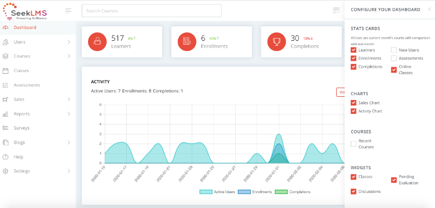Toggle Active Users legend swatch
Image resolution: width=435 pixels, height=208 pixels.
point(206,192)
